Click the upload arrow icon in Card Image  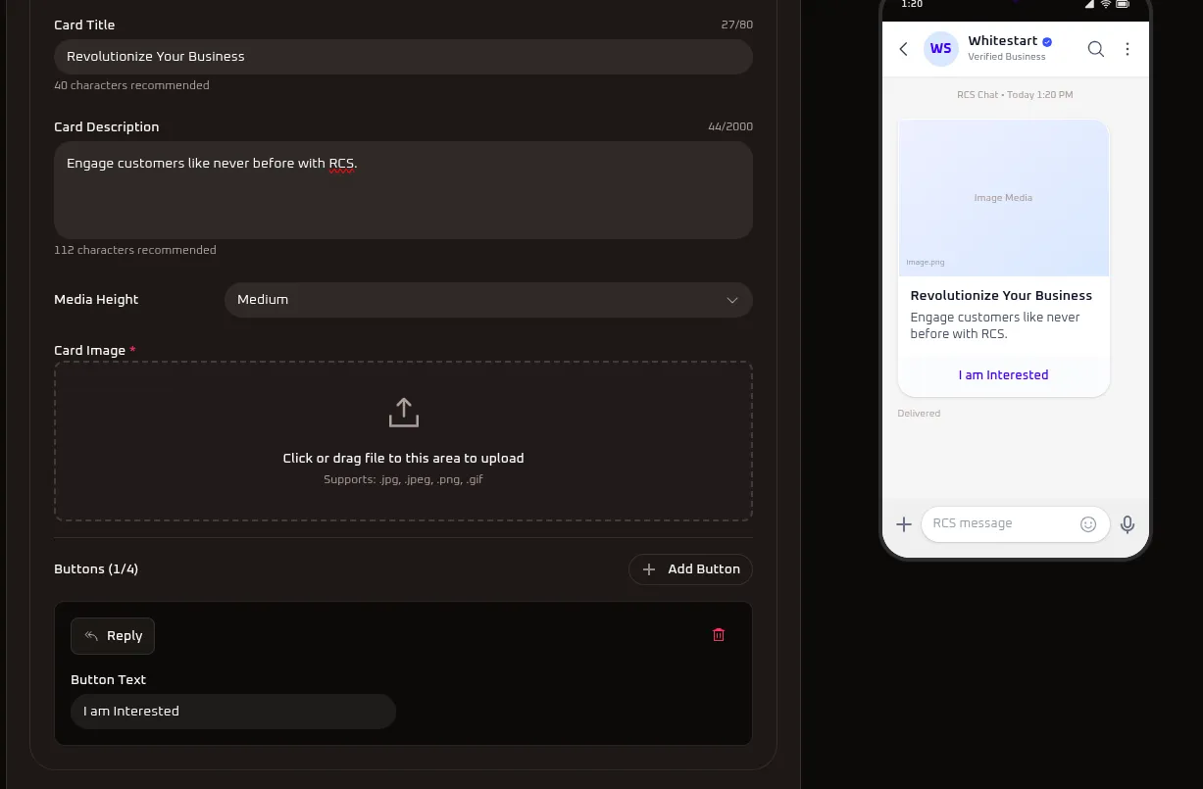coord(404,413)
